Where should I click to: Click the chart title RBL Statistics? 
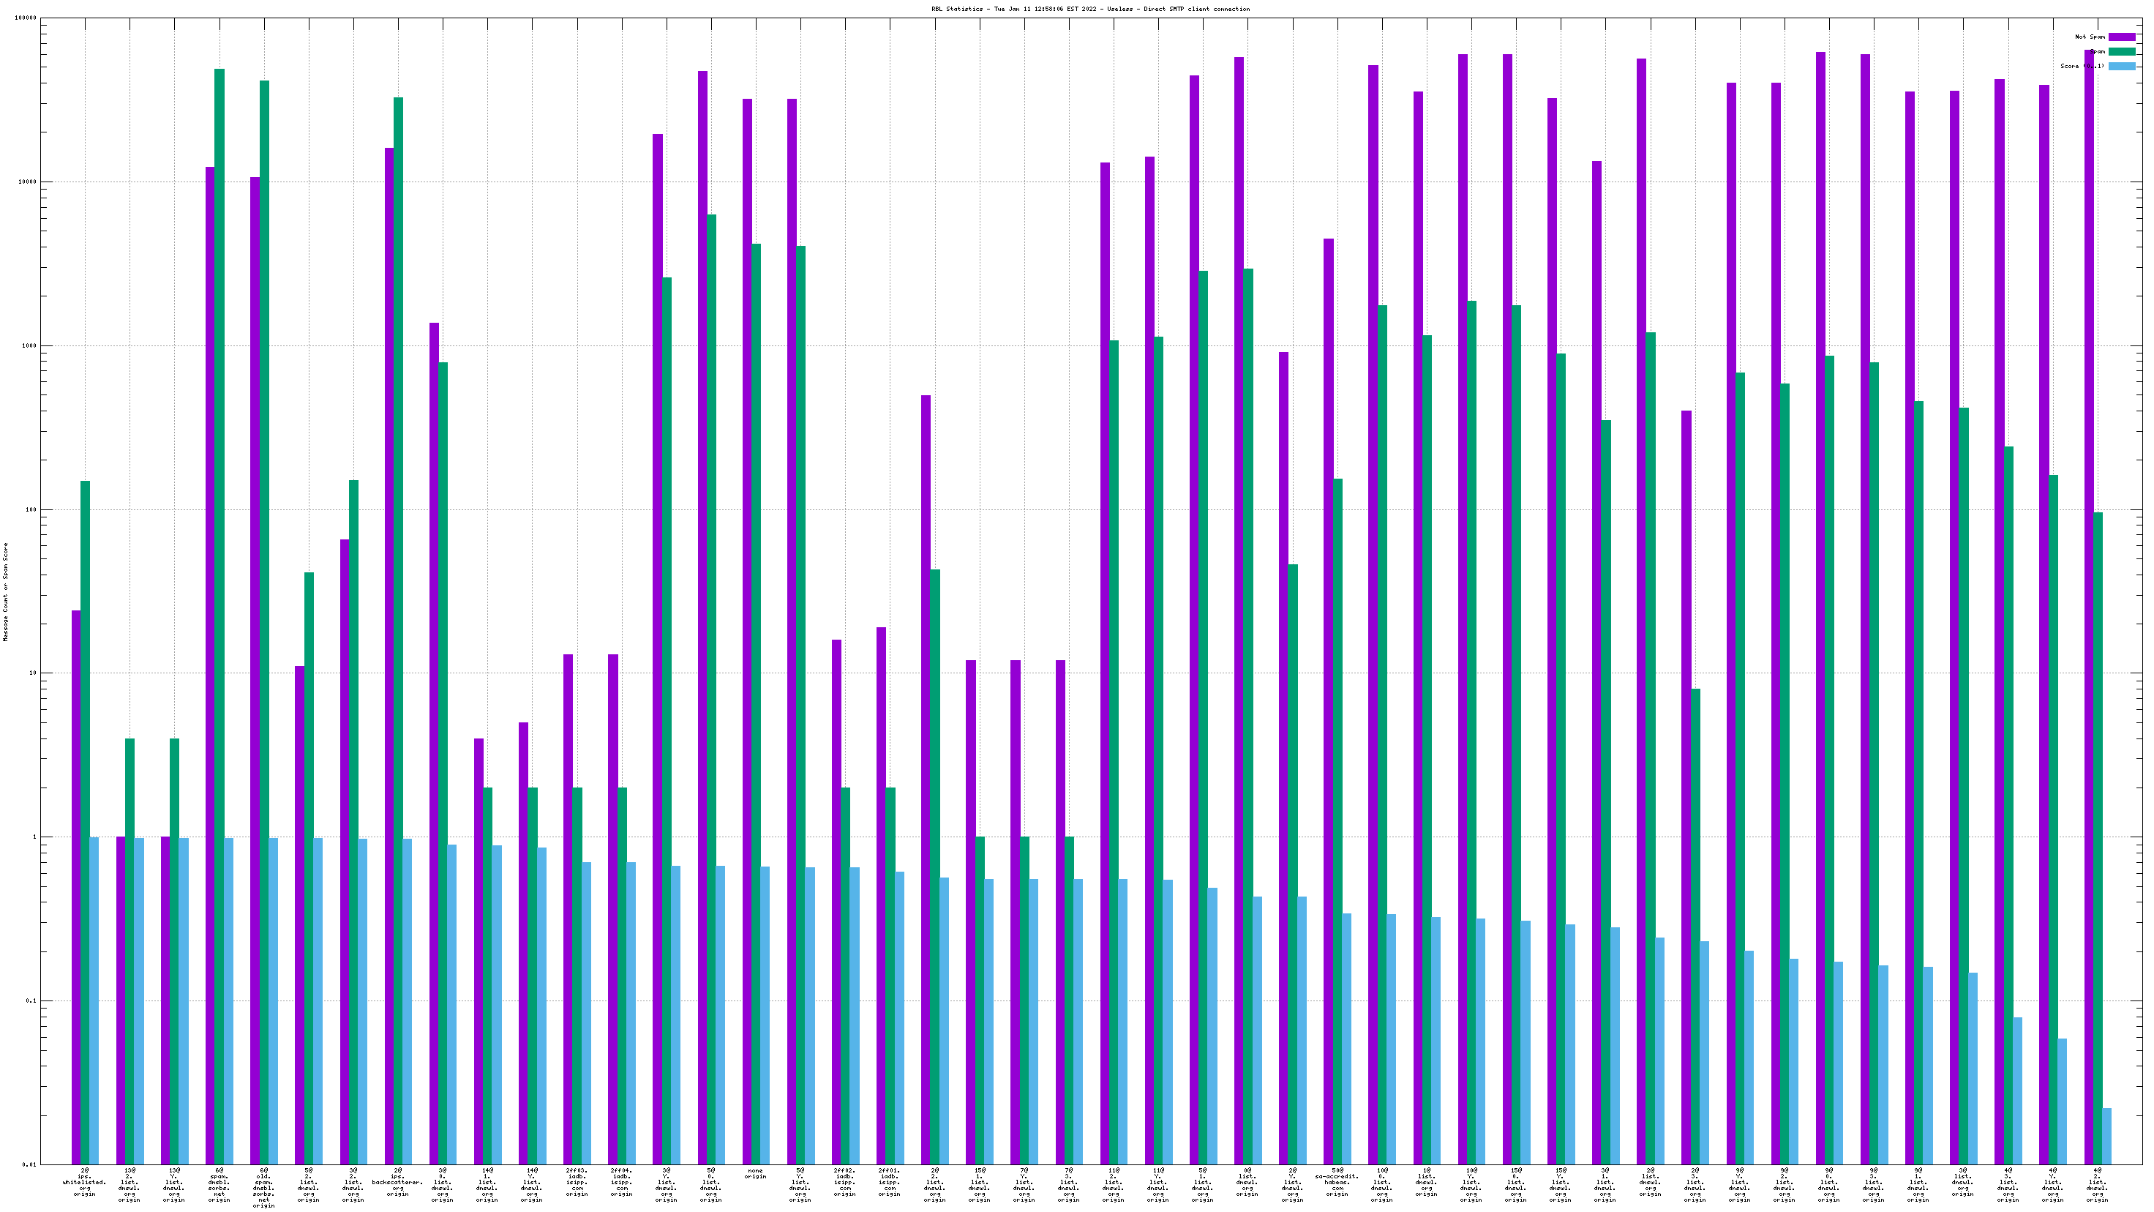(x=1090, y=10)
